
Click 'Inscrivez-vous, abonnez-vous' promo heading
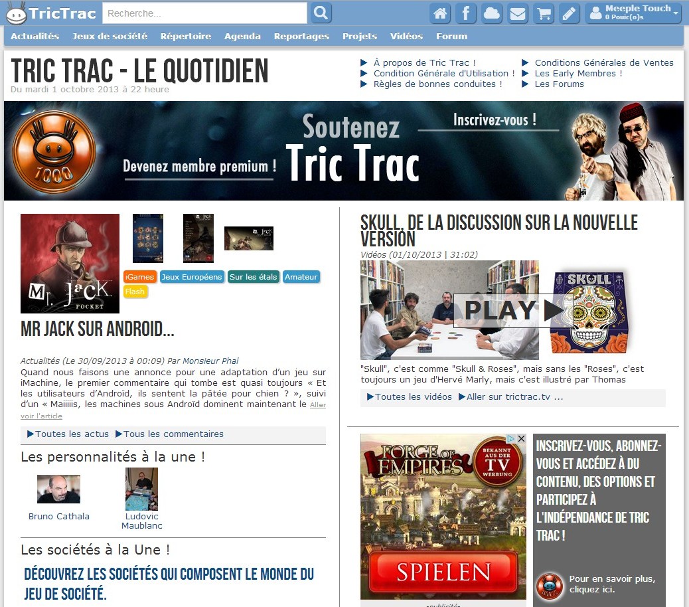pos(599,491)
